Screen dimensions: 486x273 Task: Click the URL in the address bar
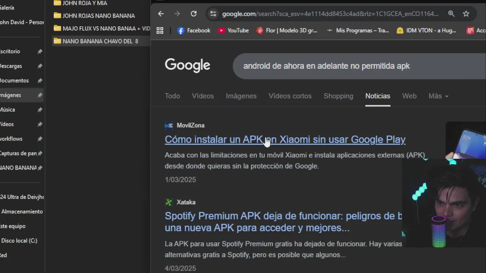(330, 14)
